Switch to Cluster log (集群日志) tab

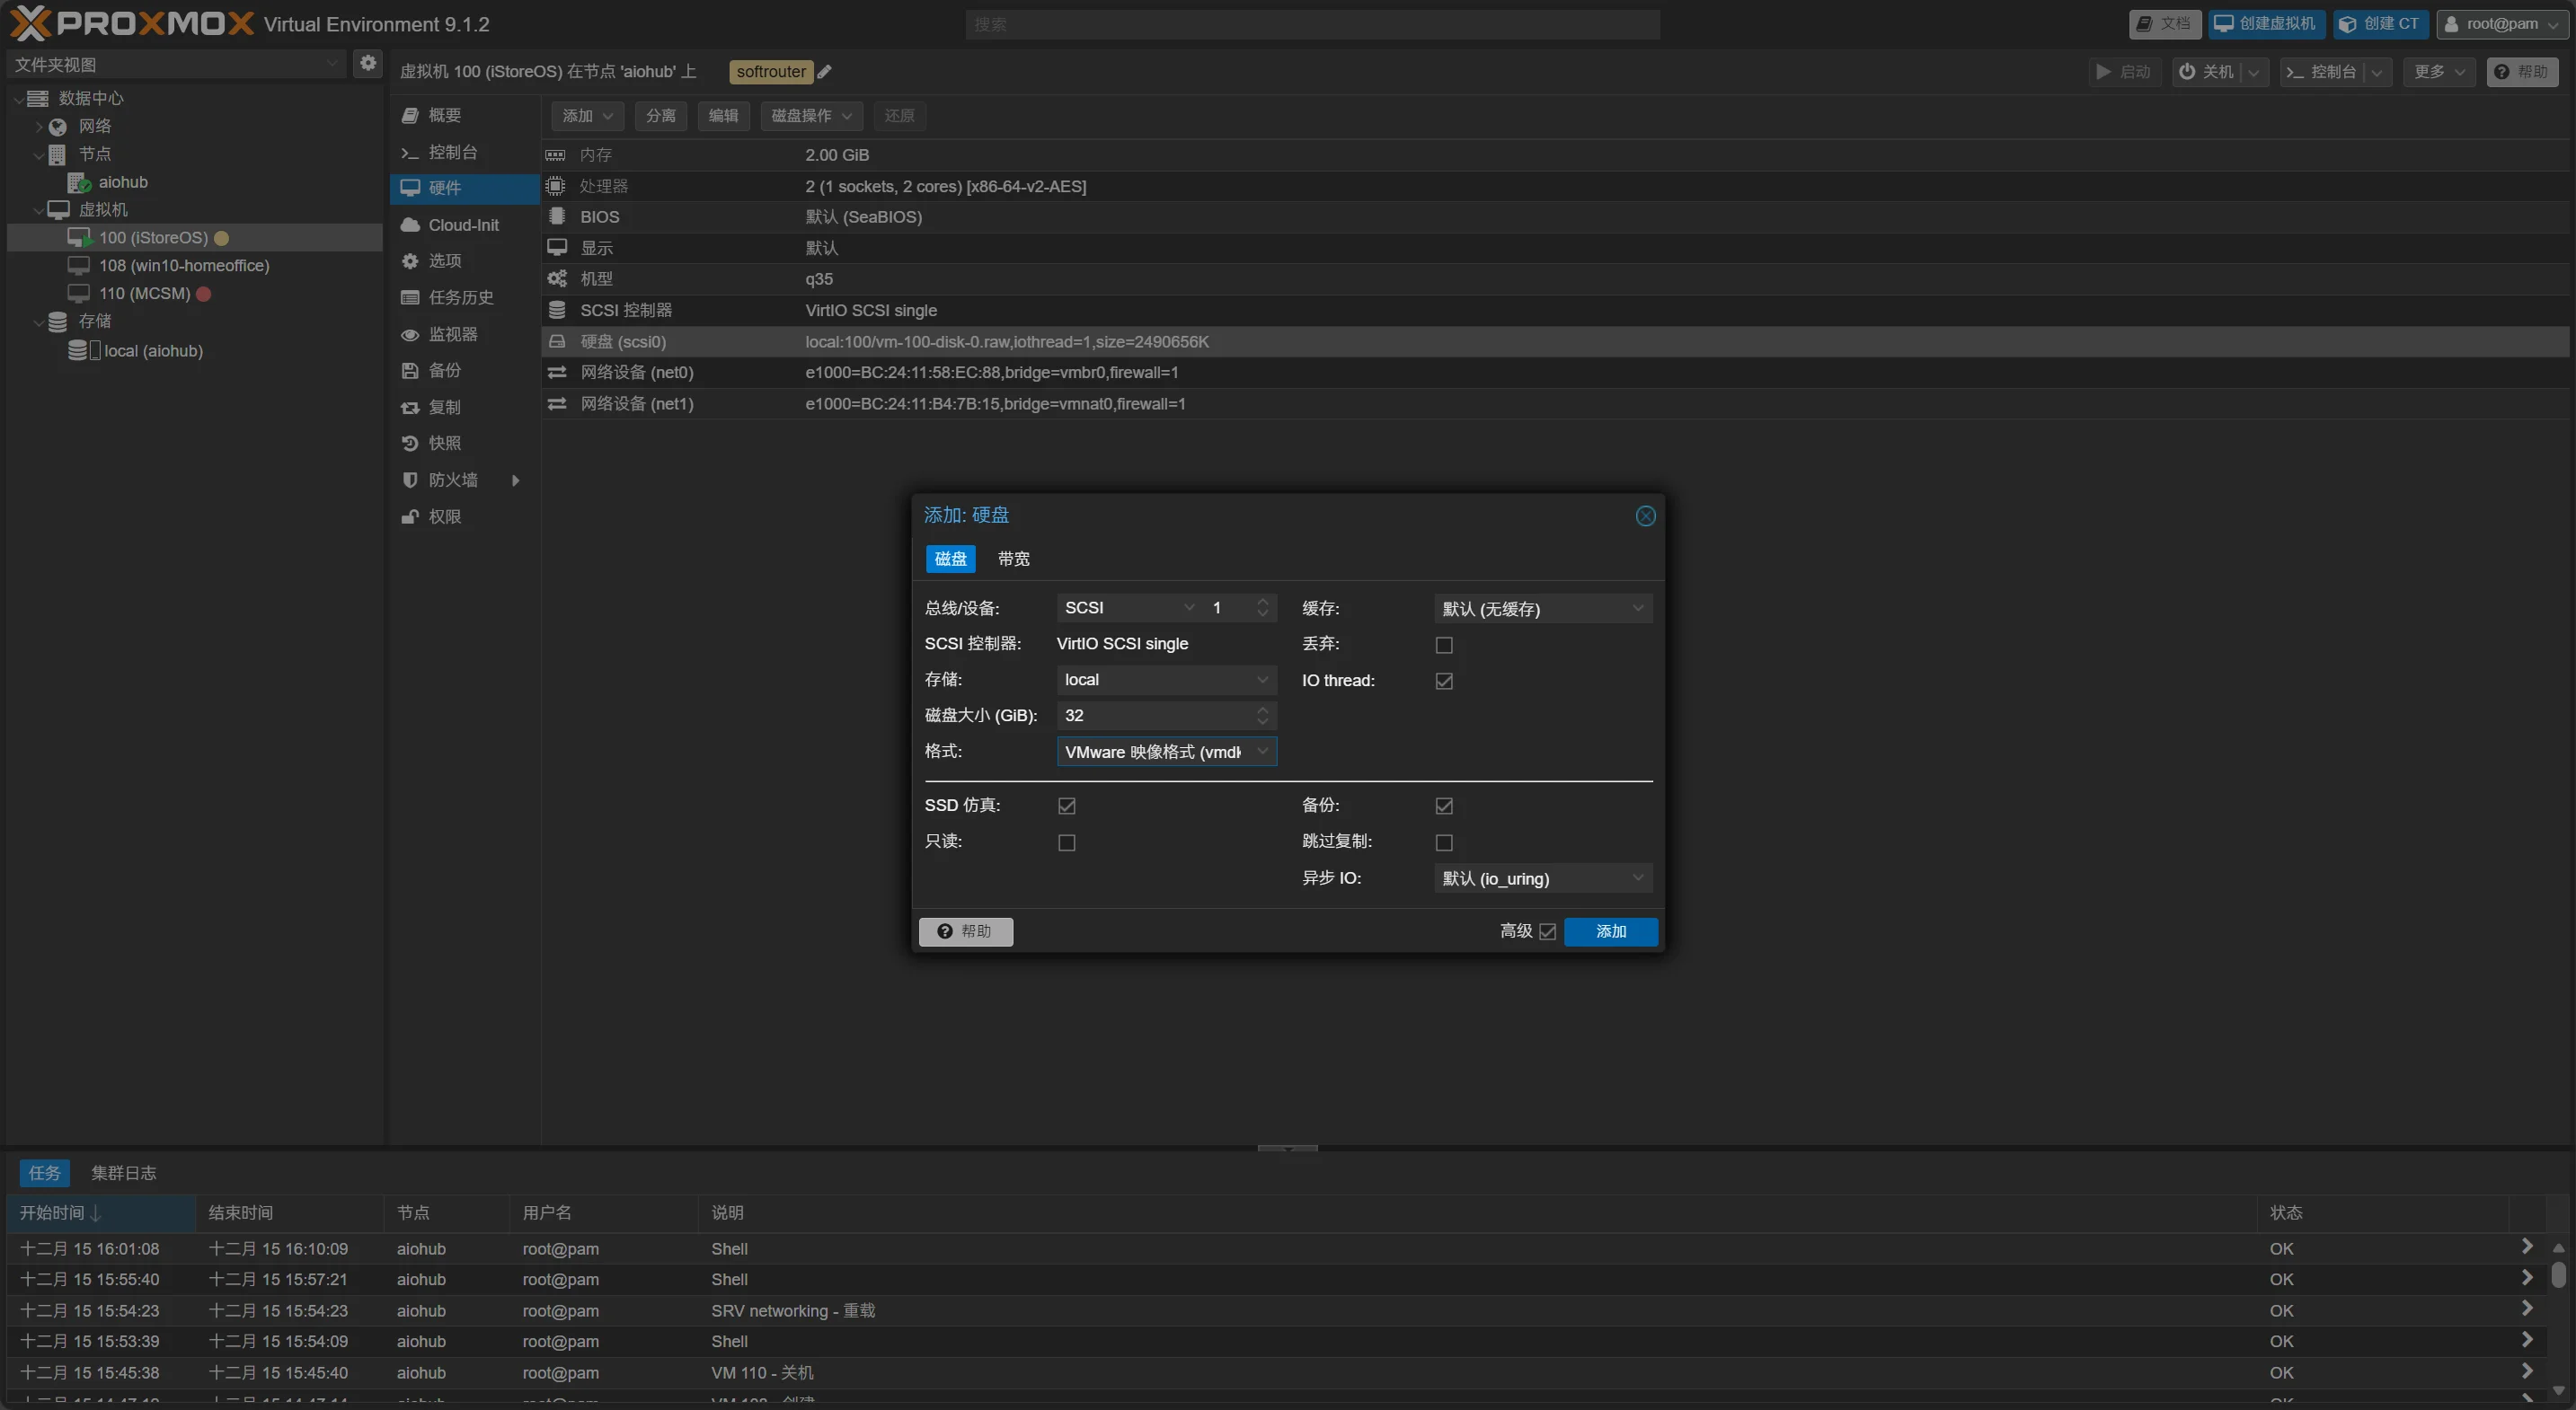tap(123, 1173)
